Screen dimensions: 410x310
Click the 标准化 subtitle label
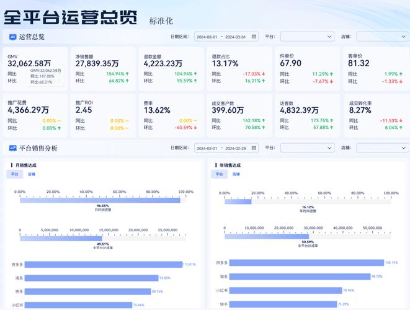(x=161, y=21)
